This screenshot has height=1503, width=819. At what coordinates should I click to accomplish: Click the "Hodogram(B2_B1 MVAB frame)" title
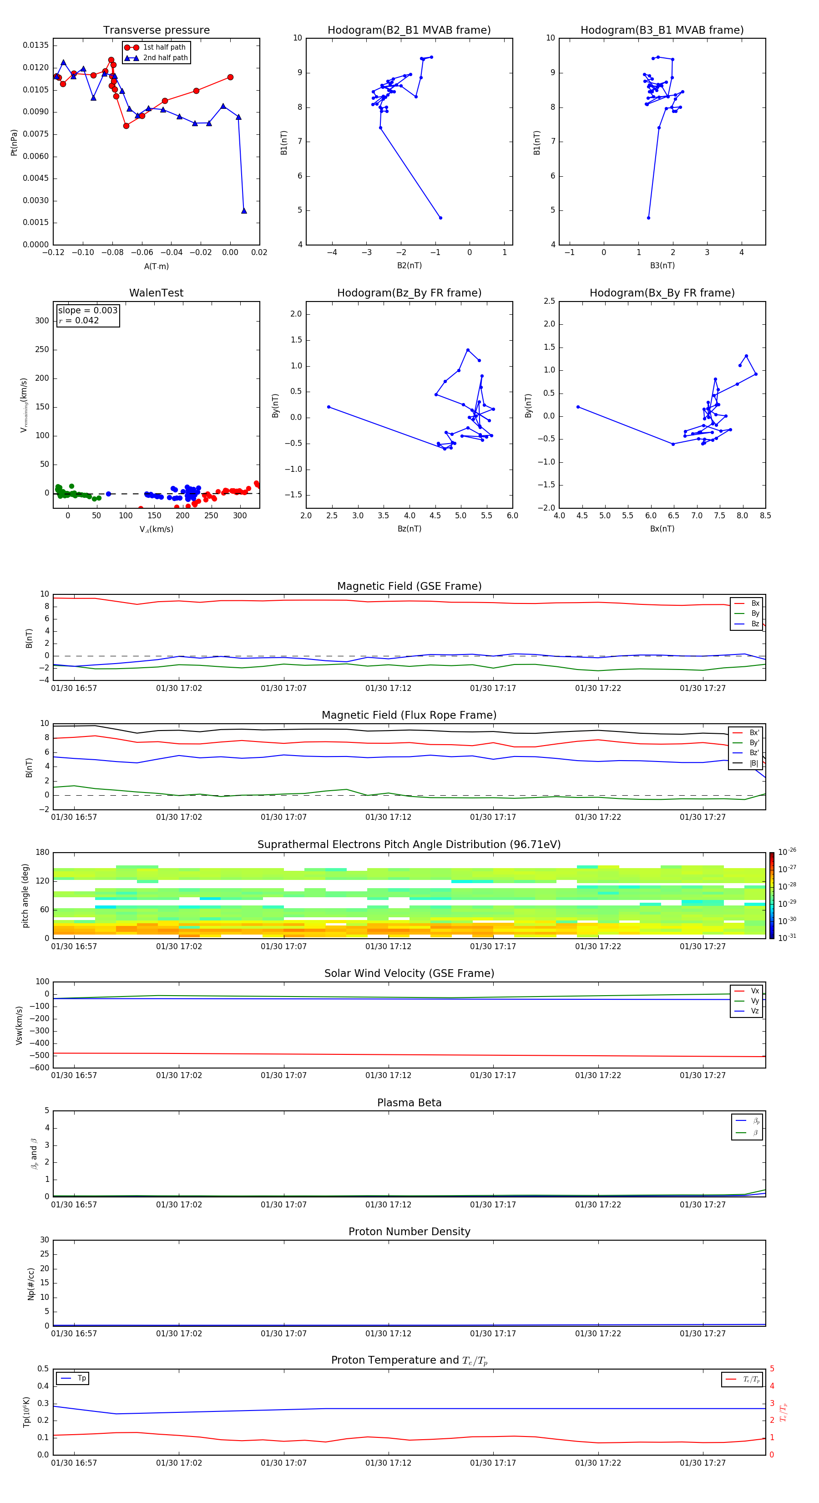click(409, 30)
